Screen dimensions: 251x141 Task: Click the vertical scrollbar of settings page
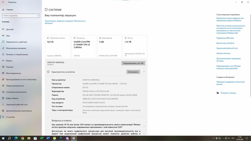tap(250, 55)
